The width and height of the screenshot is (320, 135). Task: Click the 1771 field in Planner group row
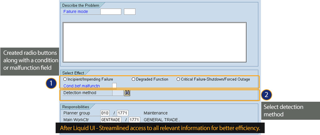coord(122,113)
